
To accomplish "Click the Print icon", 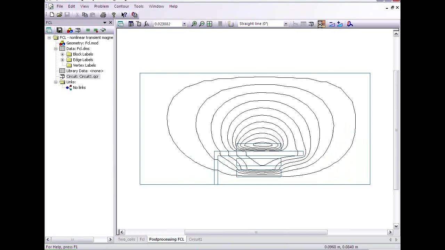I will pyautogui.click(x=103, y=15).
